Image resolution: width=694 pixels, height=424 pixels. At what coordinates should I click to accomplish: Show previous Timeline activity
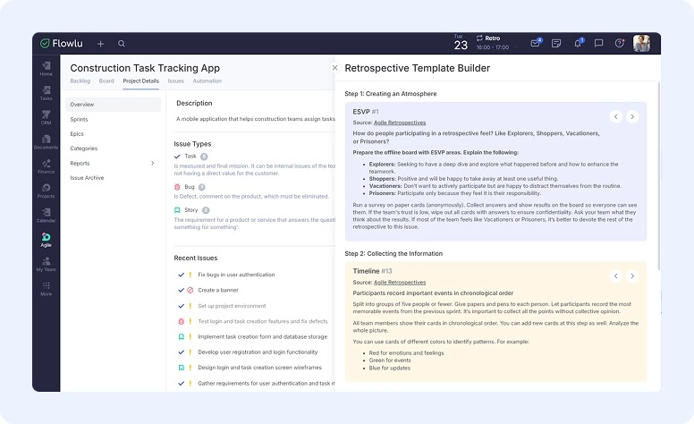615,276
